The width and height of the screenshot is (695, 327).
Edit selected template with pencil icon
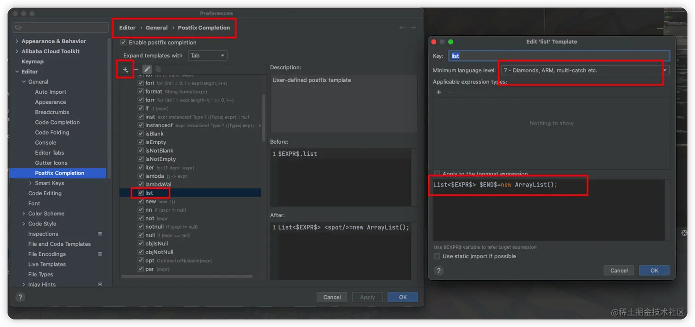pos(147,69)
